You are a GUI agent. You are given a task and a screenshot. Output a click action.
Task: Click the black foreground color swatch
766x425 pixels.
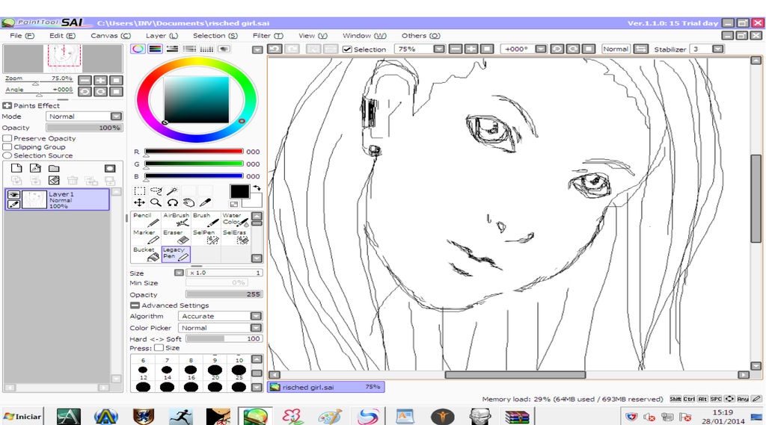point(239,192)
